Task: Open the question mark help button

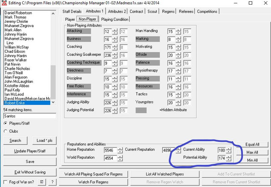Action: [52, 182]
